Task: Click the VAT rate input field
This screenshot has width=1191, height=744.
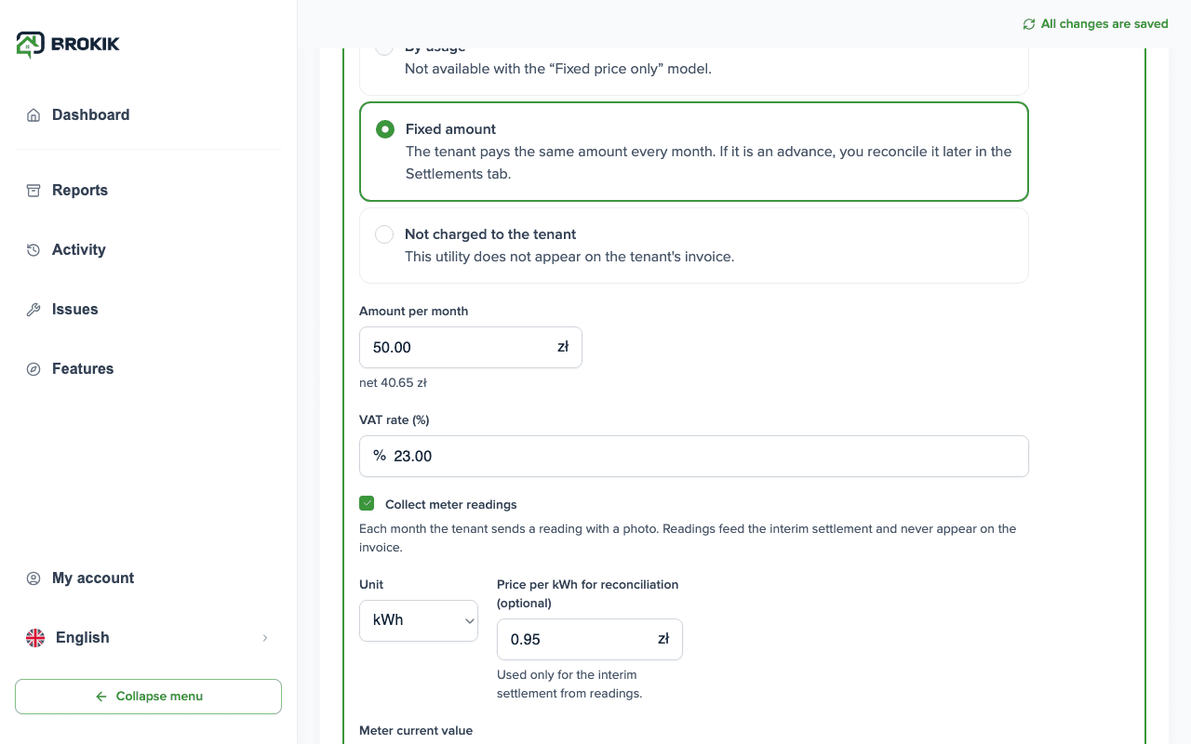Action: (x=694, y=456)
